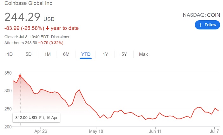Click the red data point on Apr 16
The image size is (223, 135).
pyautogui.click(x=20, y=76)
